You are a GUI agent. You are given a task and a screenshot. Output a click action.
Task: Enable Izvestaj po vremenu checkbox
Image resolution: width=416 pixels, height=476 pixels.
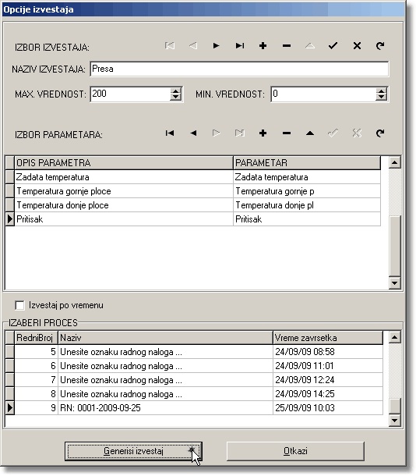tap(19, 305)
